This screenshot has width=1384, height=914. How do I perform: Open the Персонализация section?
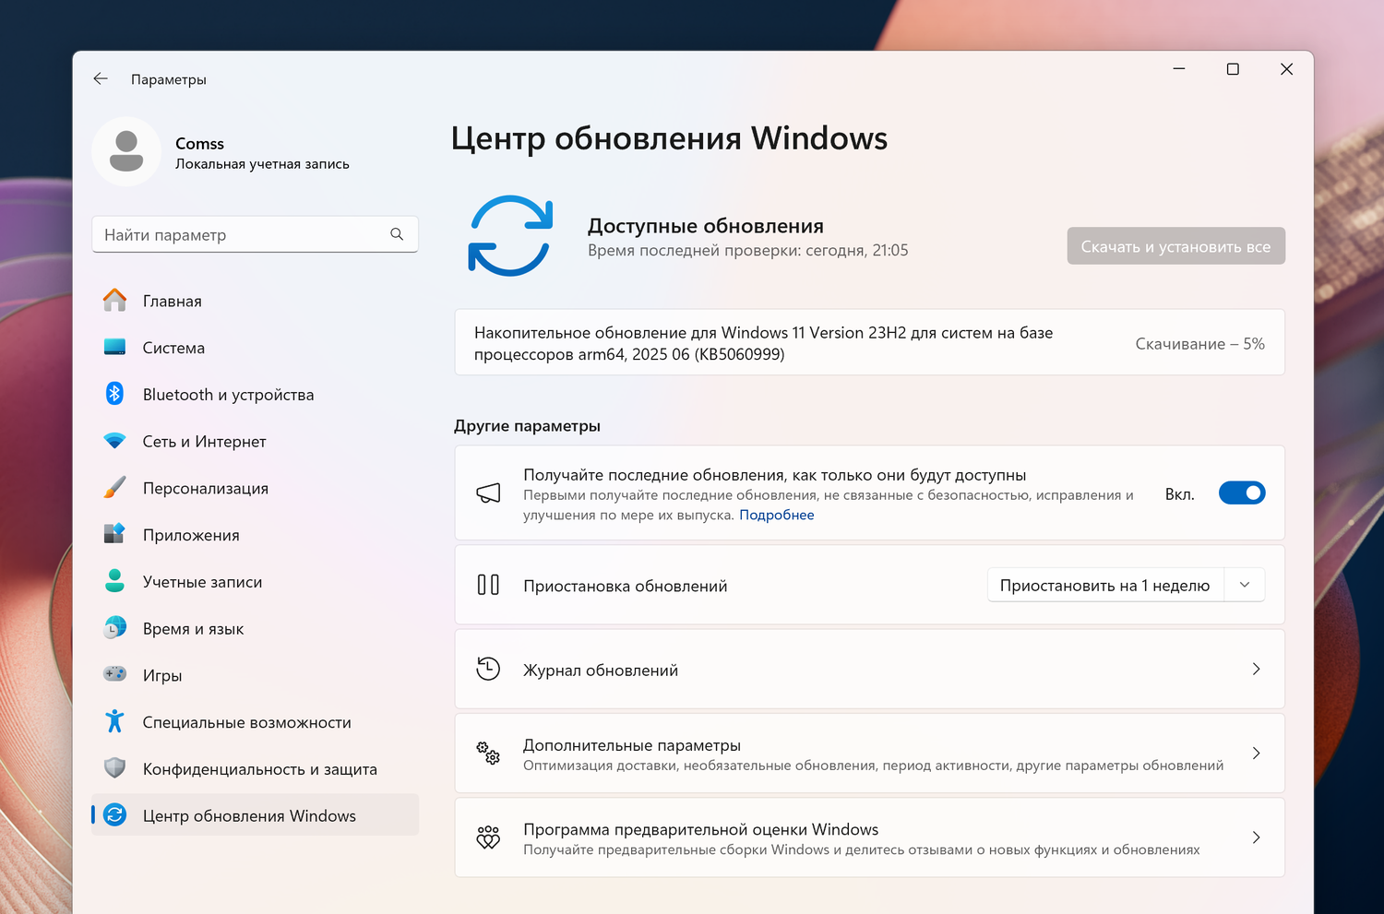coord(255,488)
